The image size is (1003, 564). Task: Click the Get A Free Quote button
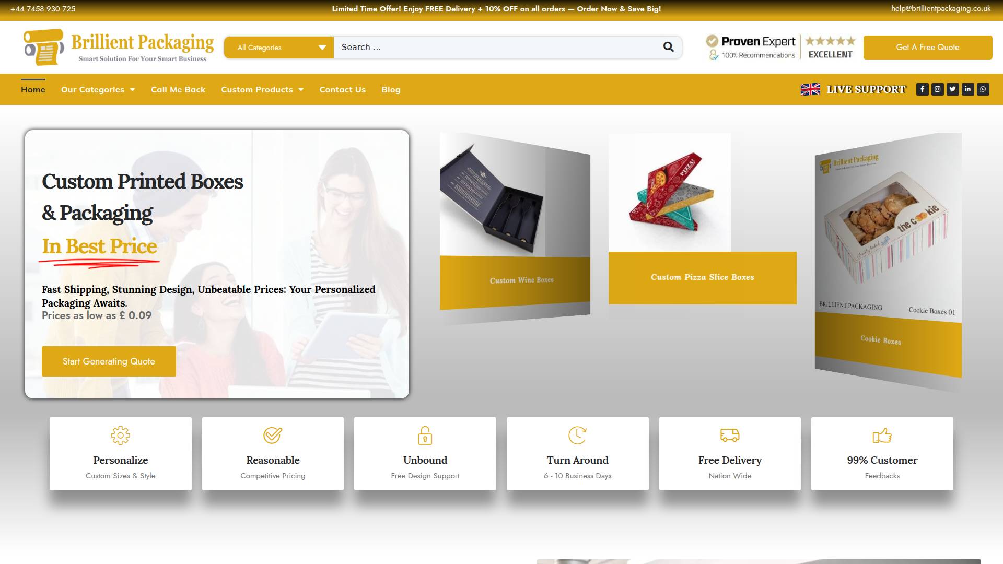927,48
